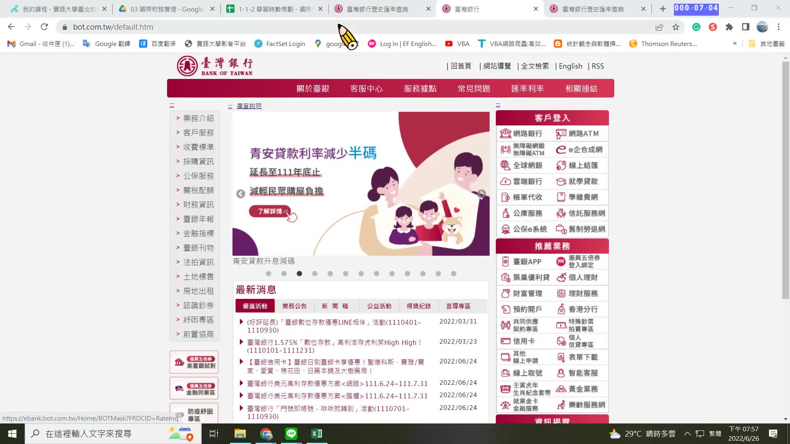
Task: Open File Explorer from the taskbar
Action: point(240,434)
